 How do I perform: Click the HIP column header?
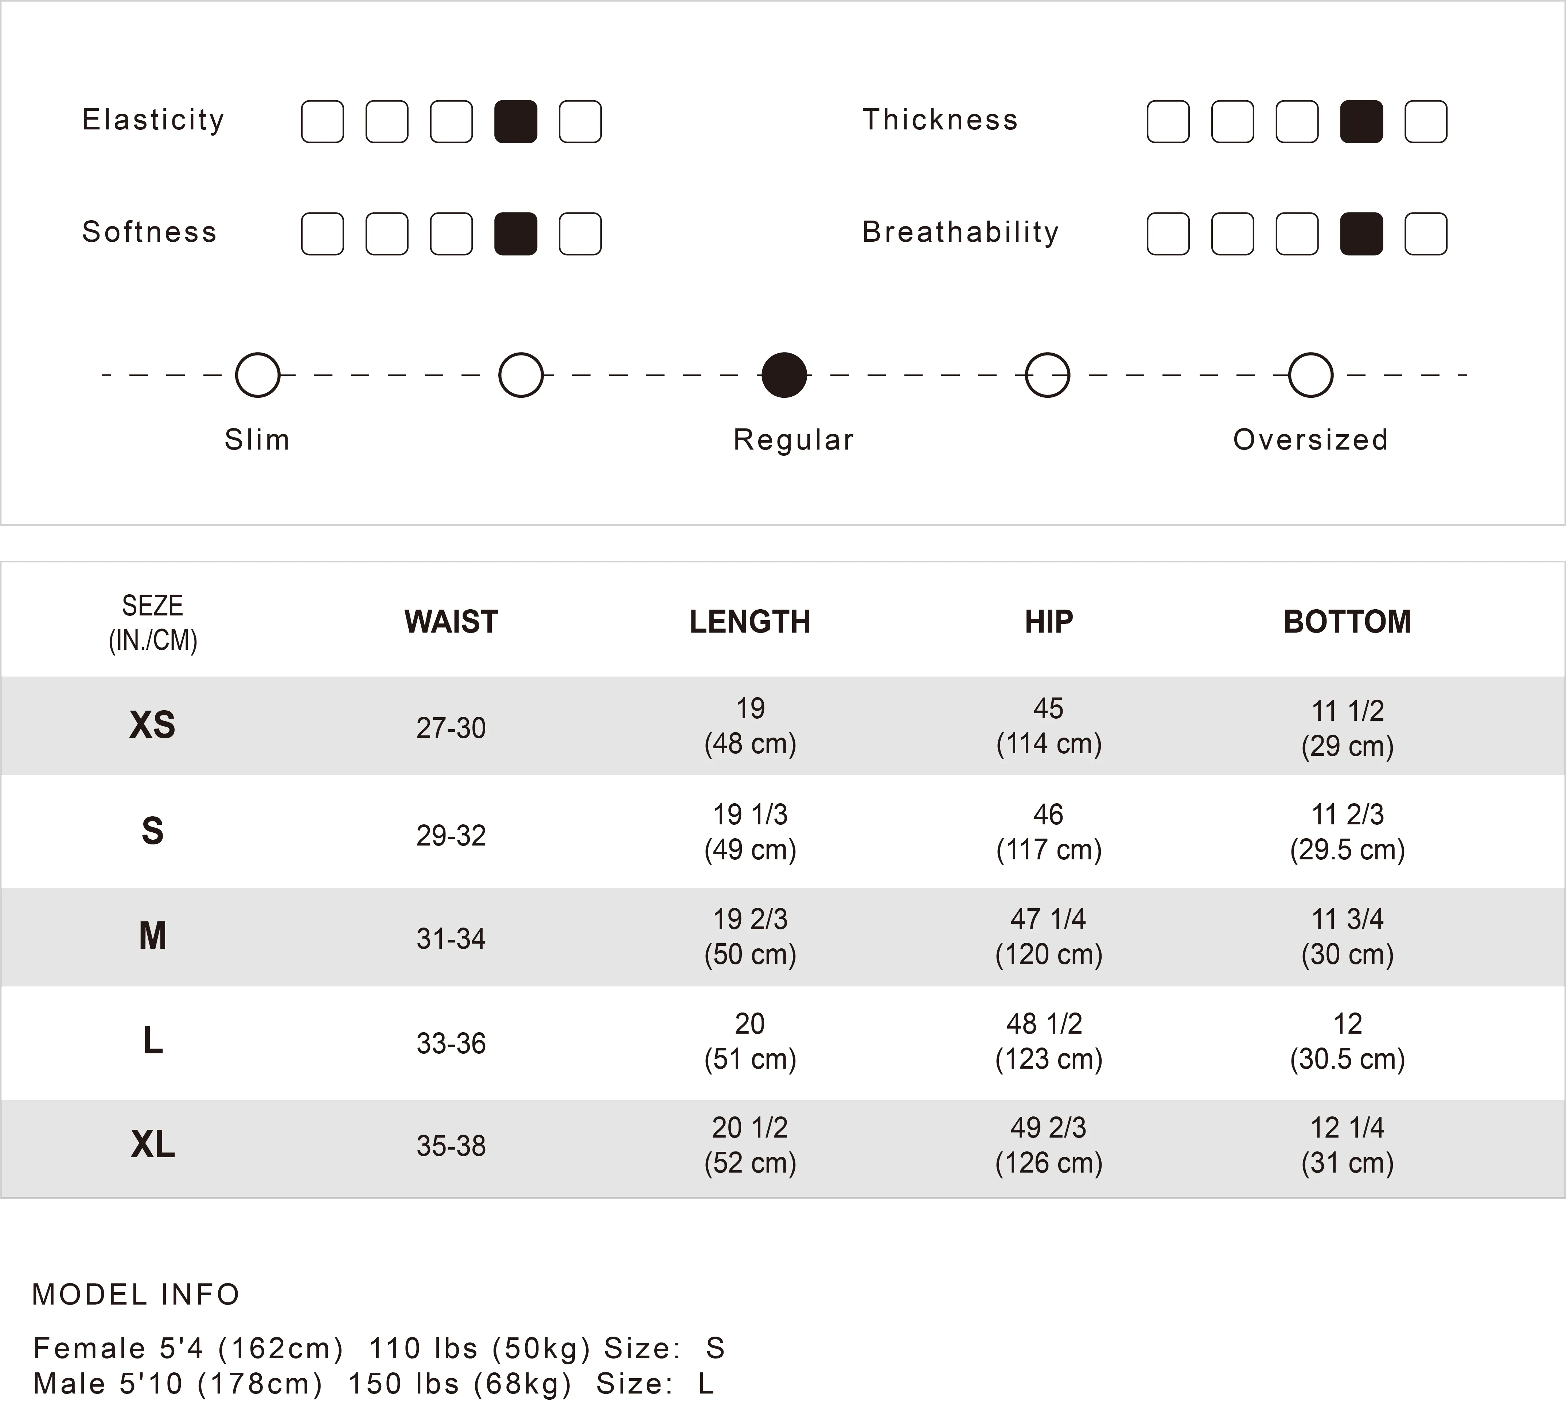click(x=1048, y=622)
